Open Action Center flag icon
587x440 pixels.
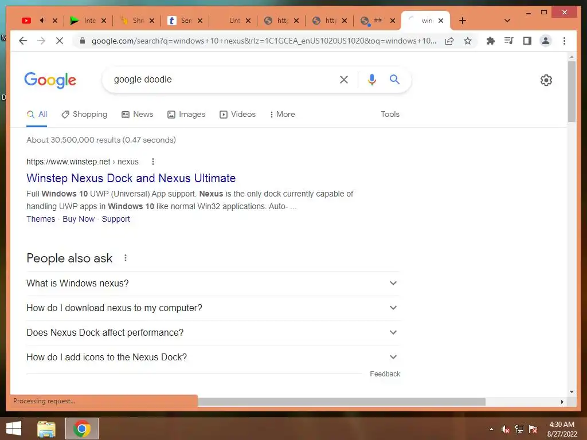click(533, 429)
